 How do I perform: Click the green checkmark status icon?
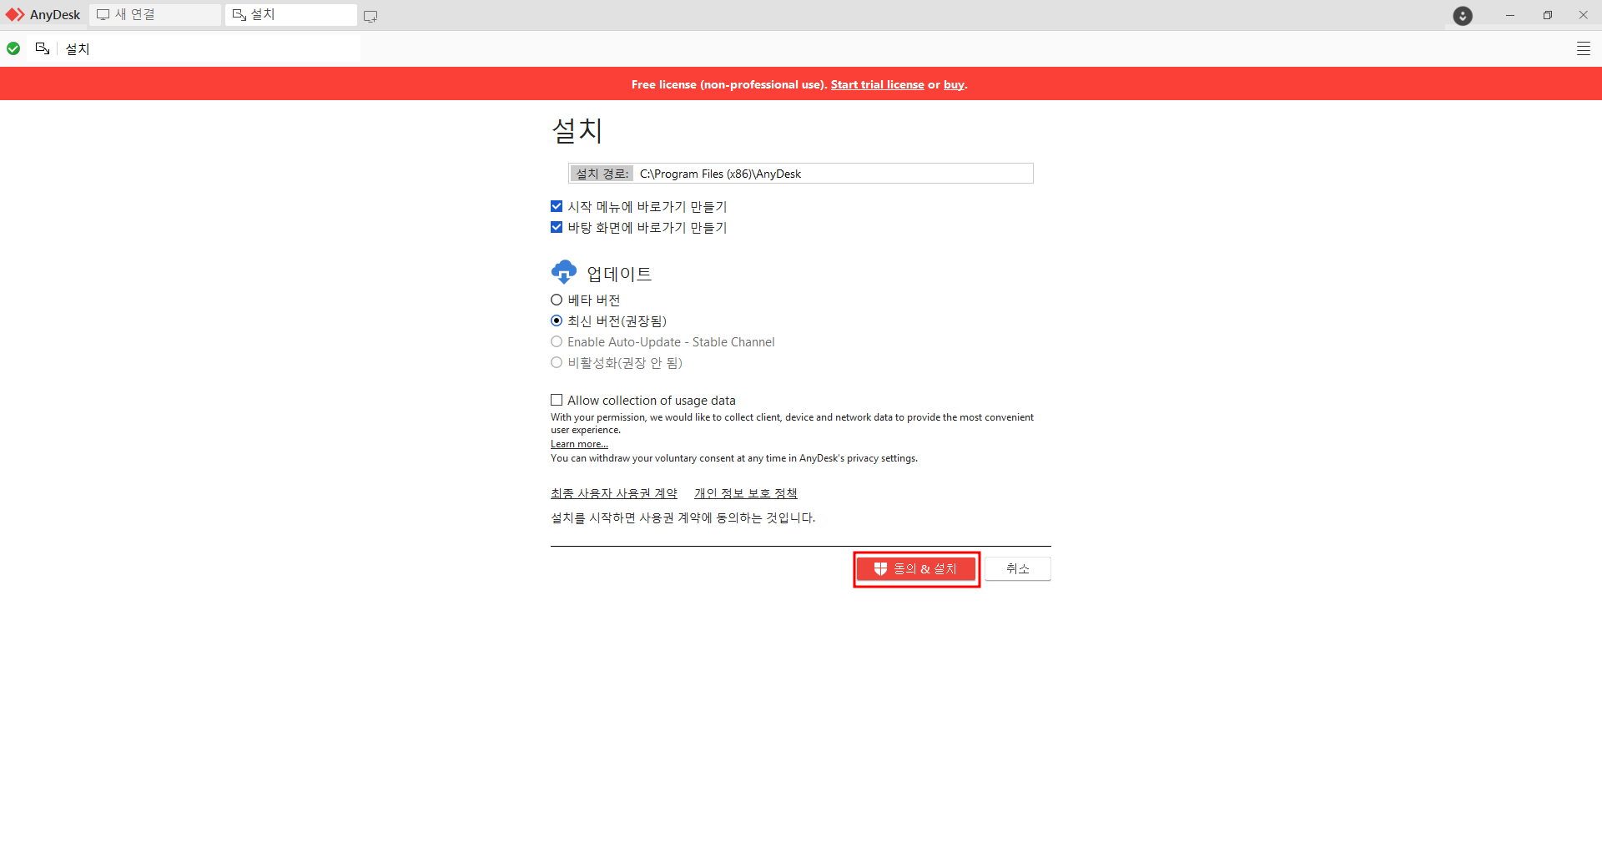click(x=13, y=48)
